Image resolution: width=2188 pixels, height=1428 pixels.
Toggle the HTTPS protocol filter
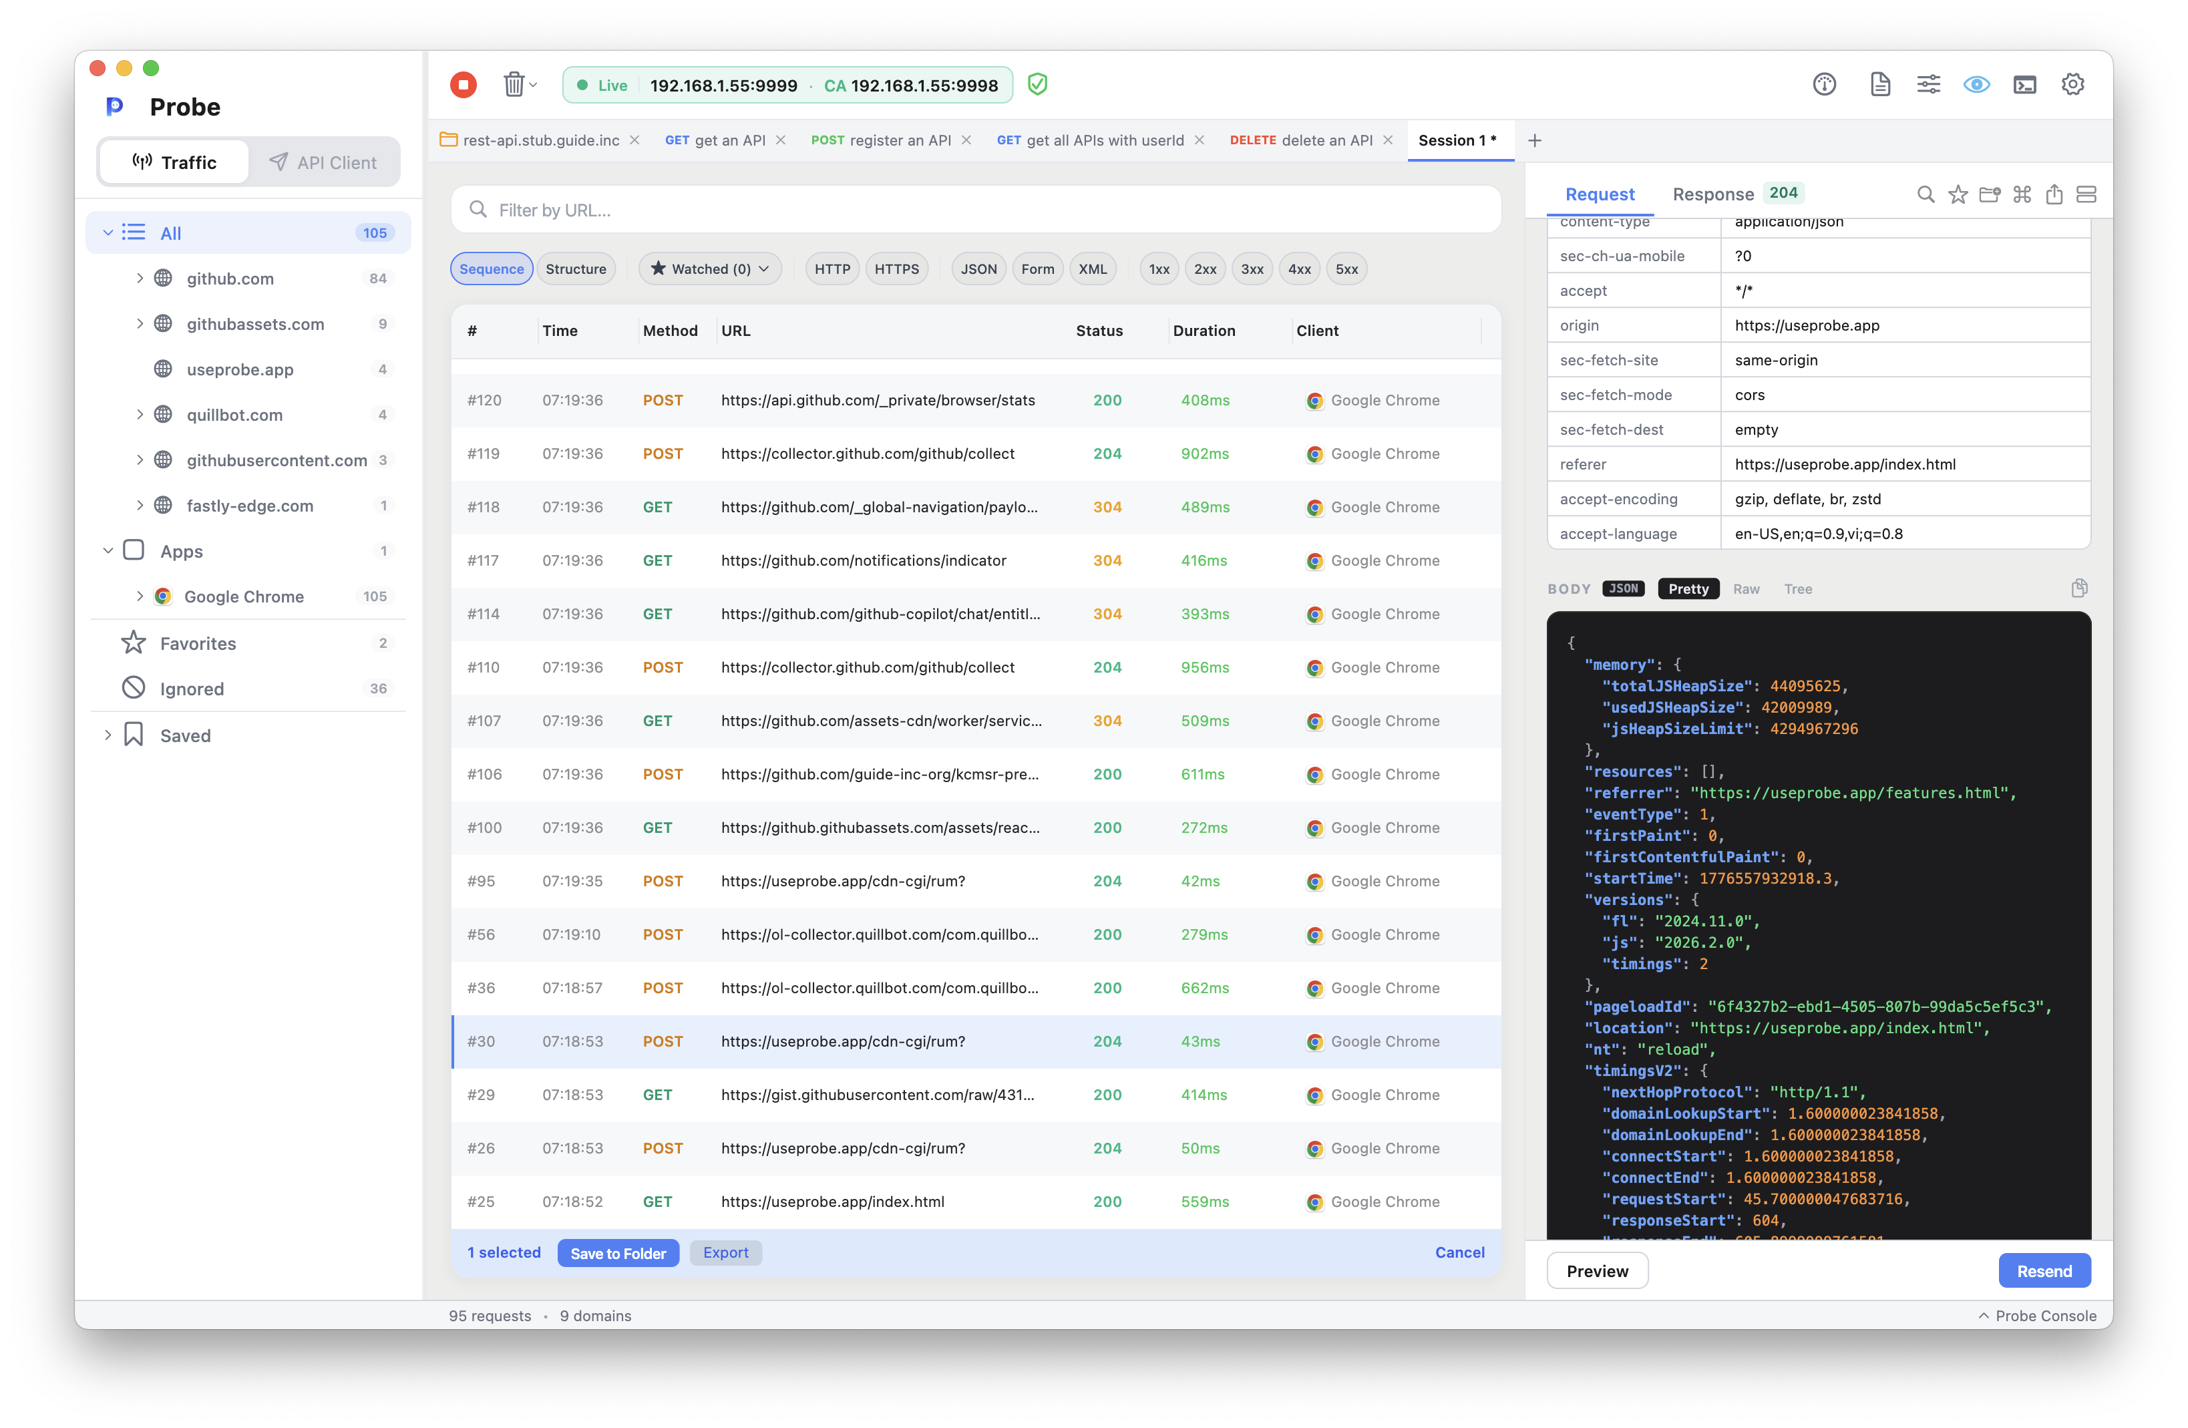point(896,269)
